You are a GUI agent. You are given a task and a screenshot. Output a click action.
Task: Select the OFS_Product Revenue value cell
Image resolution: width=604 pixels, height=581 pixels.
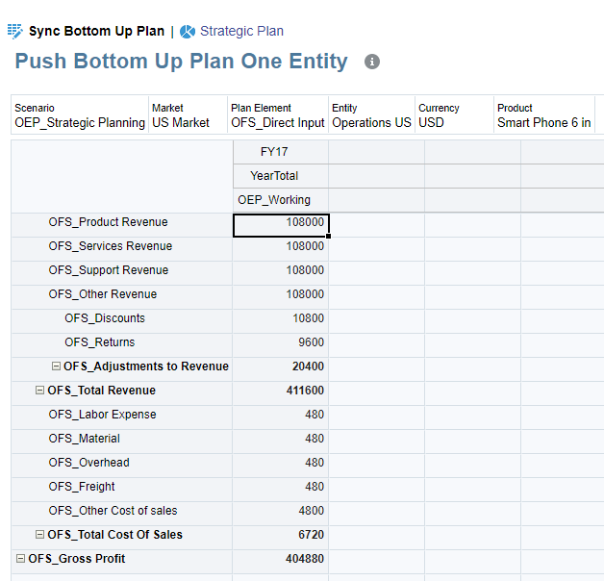(x=281, y=225)
